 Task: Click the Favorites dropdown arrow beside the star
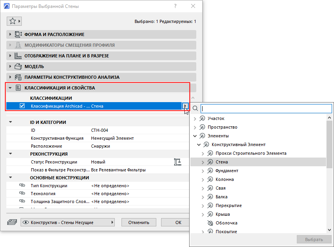point(19,21)
